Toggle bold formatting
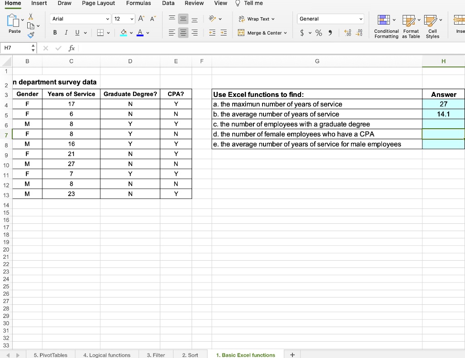This screenshot has width=465, height=358. pos(55,33)
